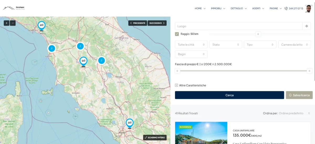Go to Successivo property on map
Screen dimensions: 315x144
point(157,23)
